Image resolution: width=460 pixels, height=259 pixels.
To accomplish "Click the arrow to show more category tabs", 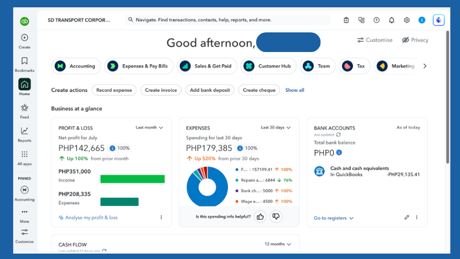I will coord(425,66).
